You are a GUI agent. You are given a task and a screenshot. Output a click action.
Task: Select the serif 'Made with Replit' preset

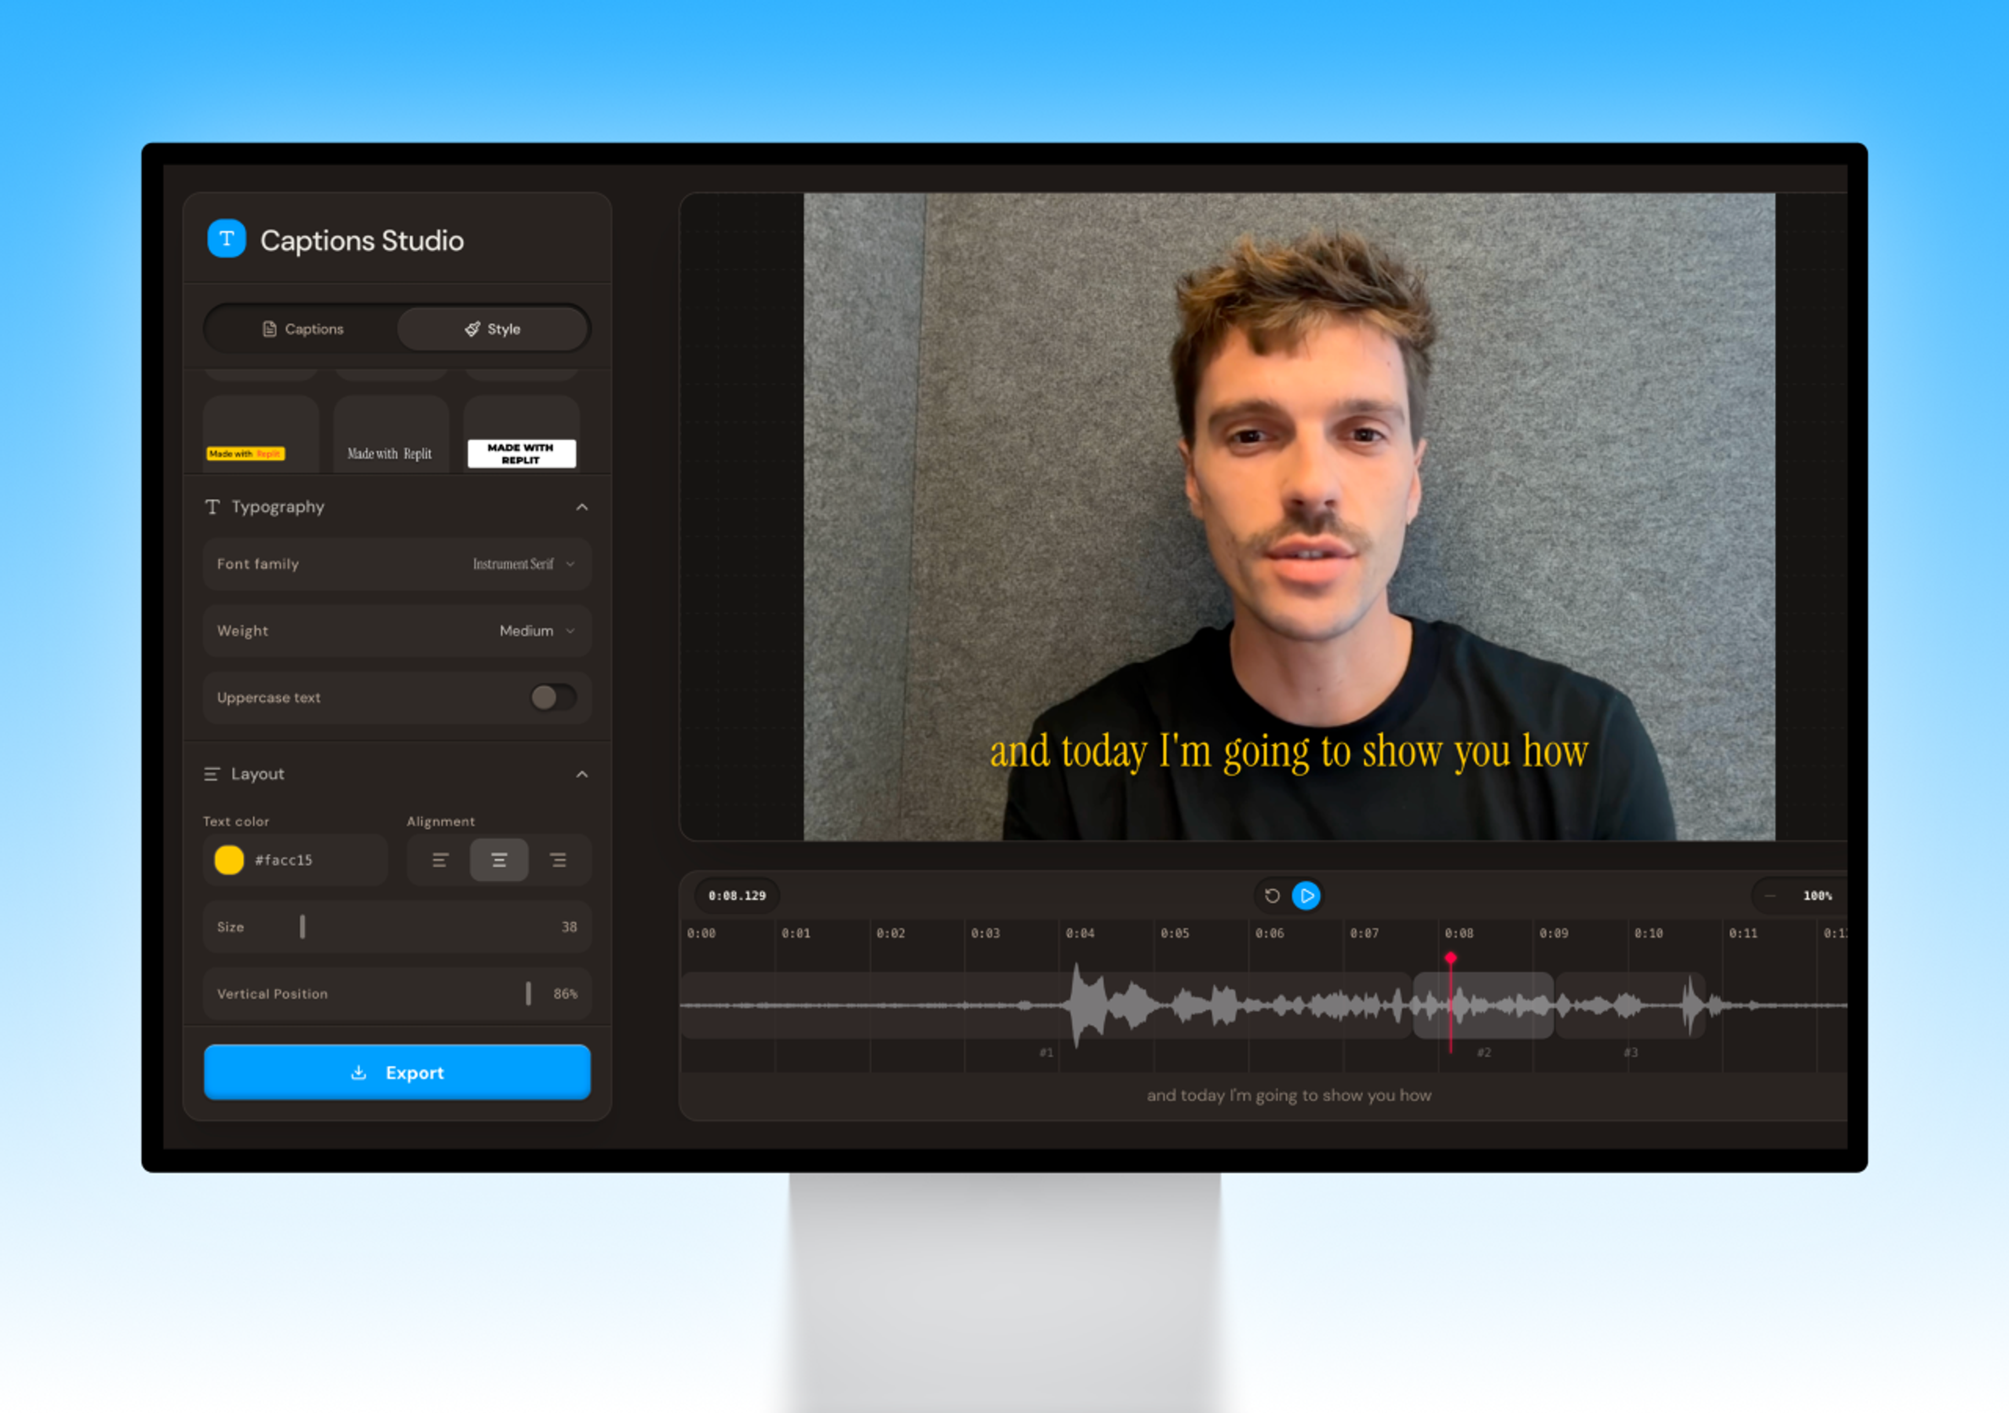(390, 434)
